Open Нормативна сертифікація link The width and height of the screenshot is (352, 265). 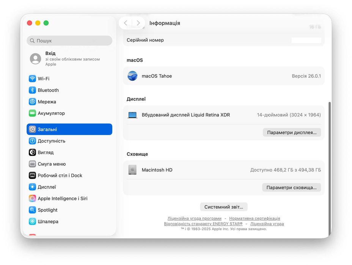coord(255,218)
